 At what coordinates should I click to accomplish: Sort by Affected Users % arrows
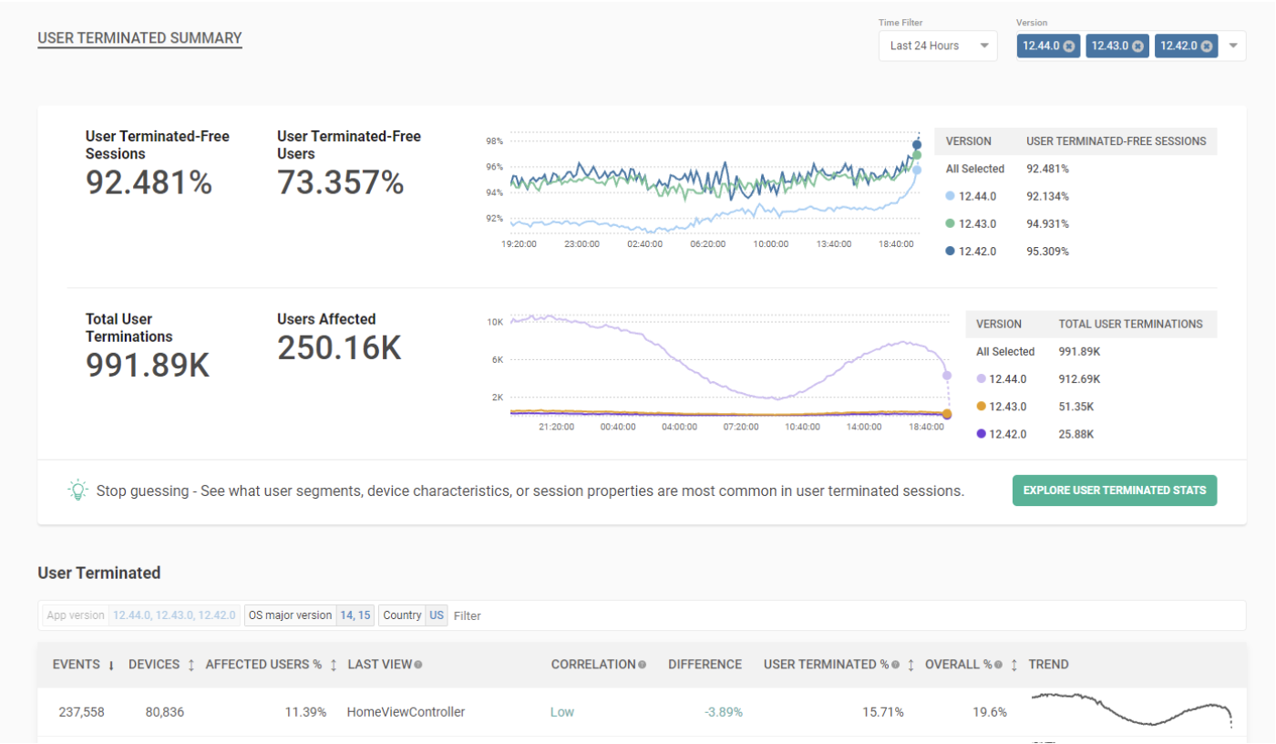334,665
